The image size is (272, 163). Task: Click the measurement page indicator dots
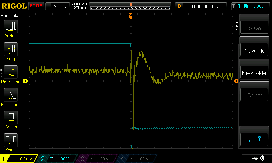point(1,73)
